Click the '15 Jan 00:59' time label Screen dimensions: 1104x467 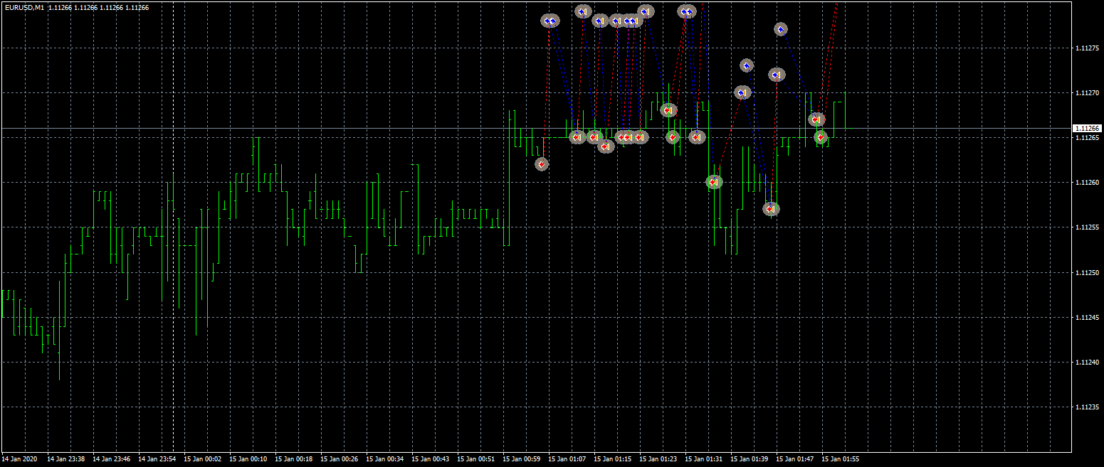tap(522, 459)
